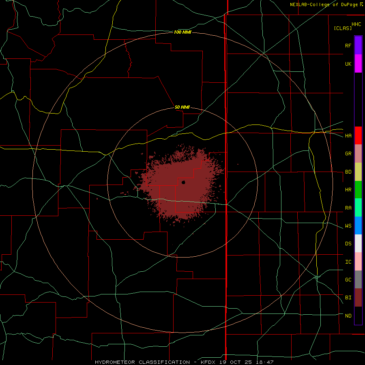Click the RF purple legend swatch

358,45
